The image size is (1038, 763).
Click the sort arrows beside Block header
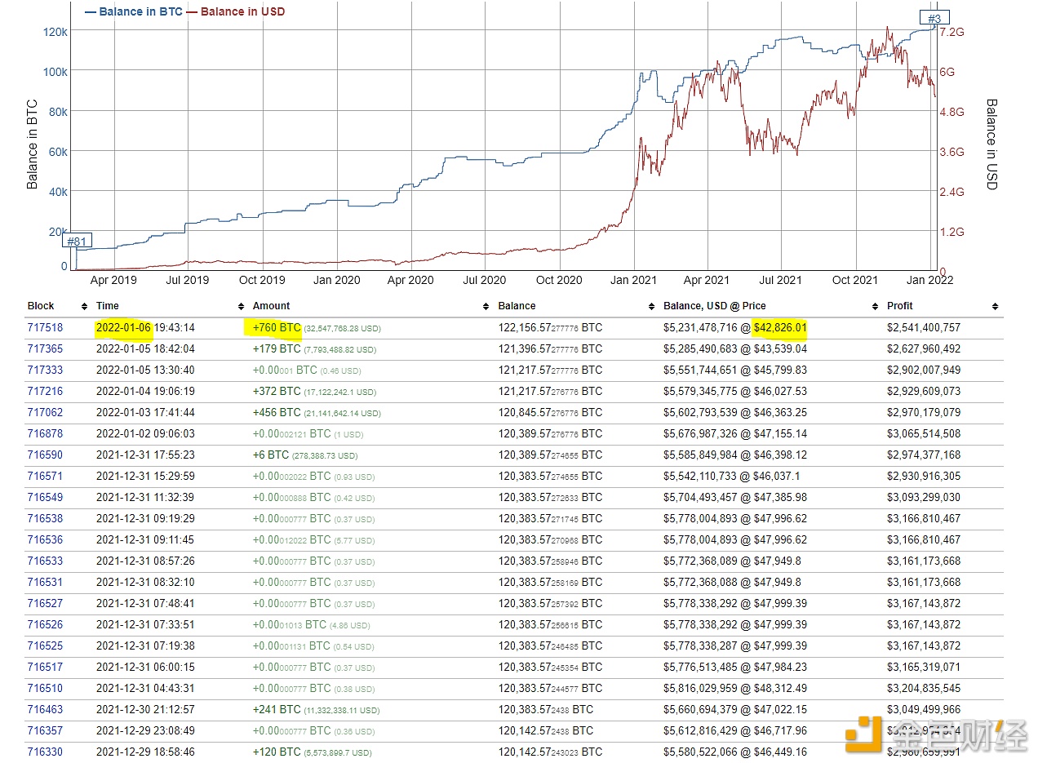pyautogui.click(x=84, y=307)
